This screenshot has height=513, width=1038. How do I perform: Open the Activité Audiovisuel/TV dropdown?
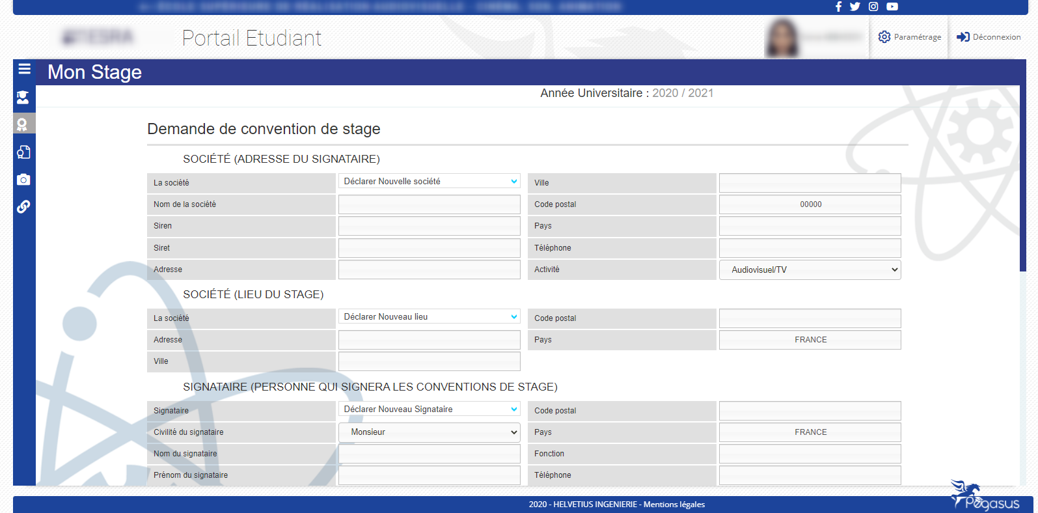[810, 270]
